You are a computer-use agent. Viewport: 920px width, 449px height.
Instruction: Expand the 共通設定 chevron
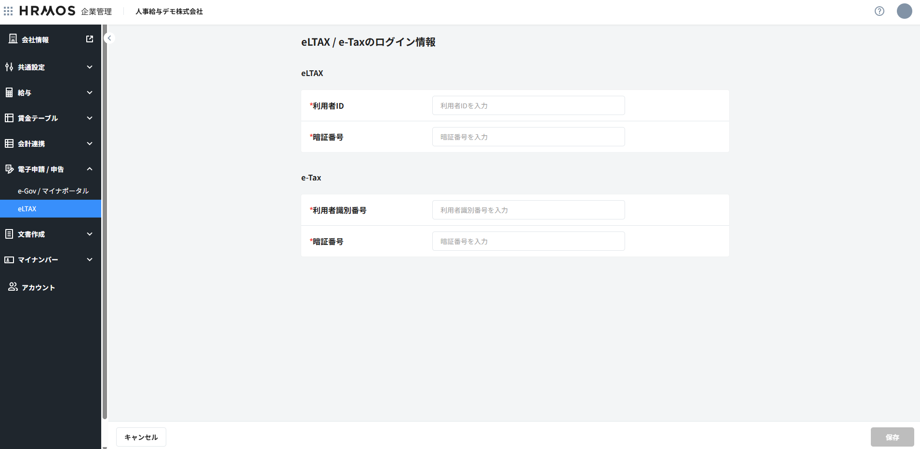90,67
